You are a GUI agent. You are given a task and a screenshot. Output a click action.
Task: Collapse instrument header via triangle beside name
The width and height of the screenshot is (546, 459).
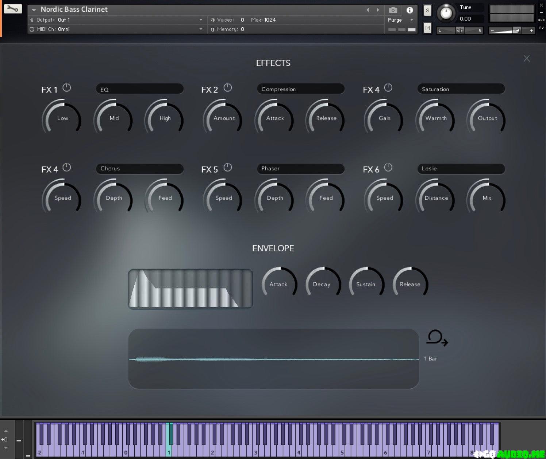click(x=34, y=10)
